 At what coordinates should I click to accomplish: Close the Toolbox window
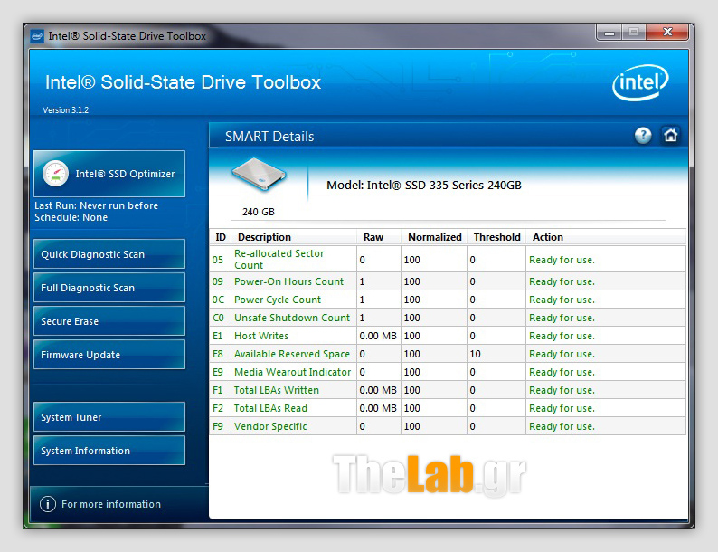click(x=667, y=32)
